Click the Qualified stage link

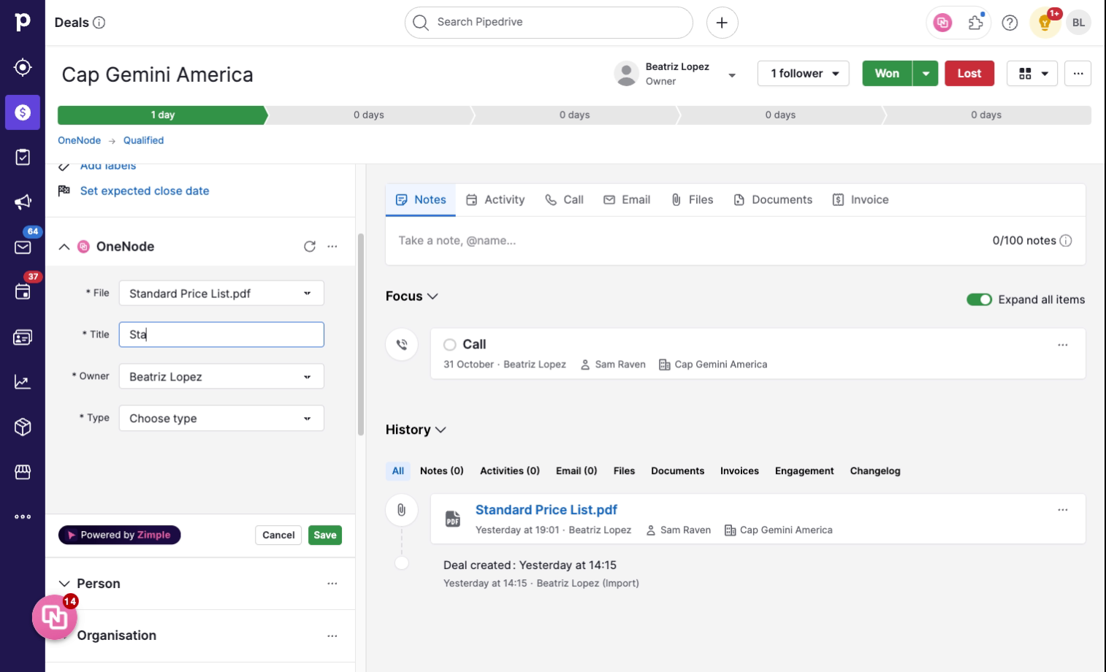[x=143, y=140]
